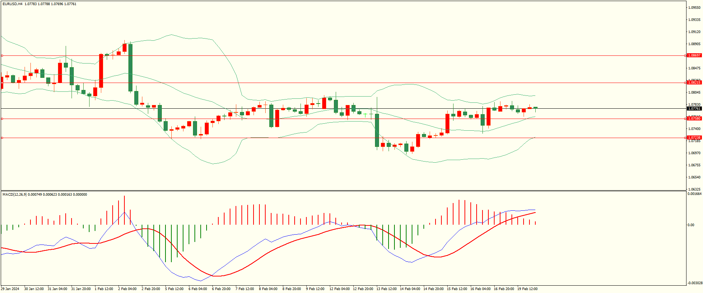Grab left handle of the 1.07580 horizontal line
The width and height of the screenshot is (703, 293).
tap(2, 119)
